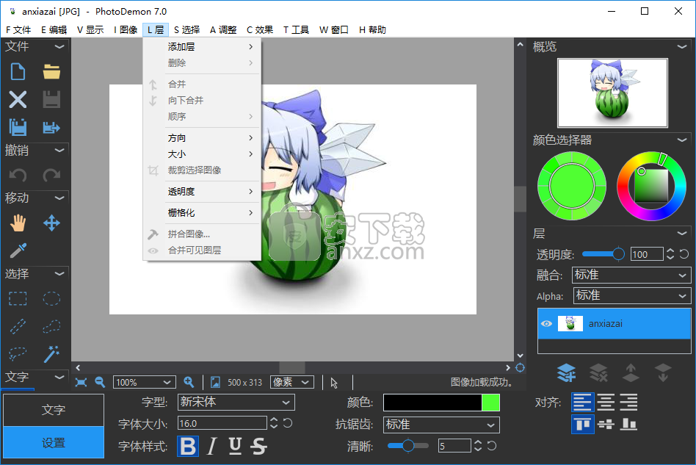
Task: Set text alignment to right
Action: click(628, 403)
